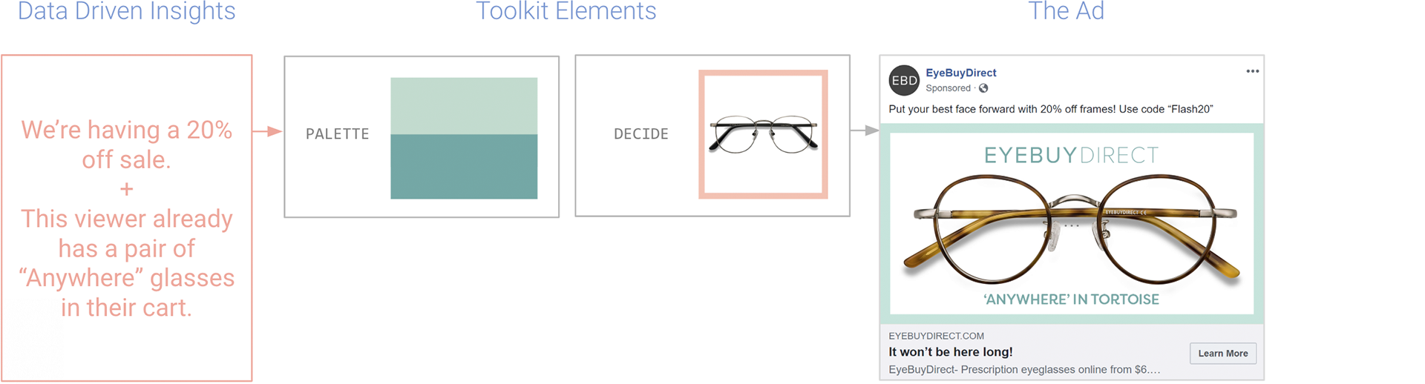Click the "It won't be here long!" headline
The height and width of the screenshot is (384, 1425).
coord(950,352)
